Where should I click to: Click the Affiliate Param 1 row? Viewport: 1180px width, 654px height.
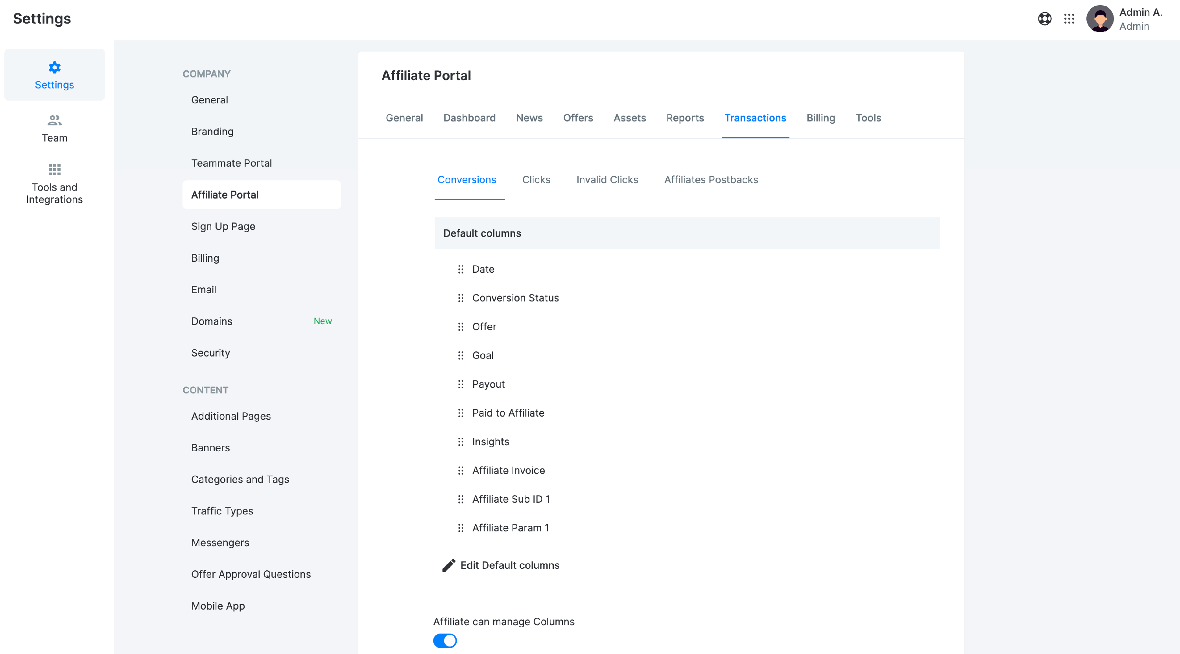[510, 528]
